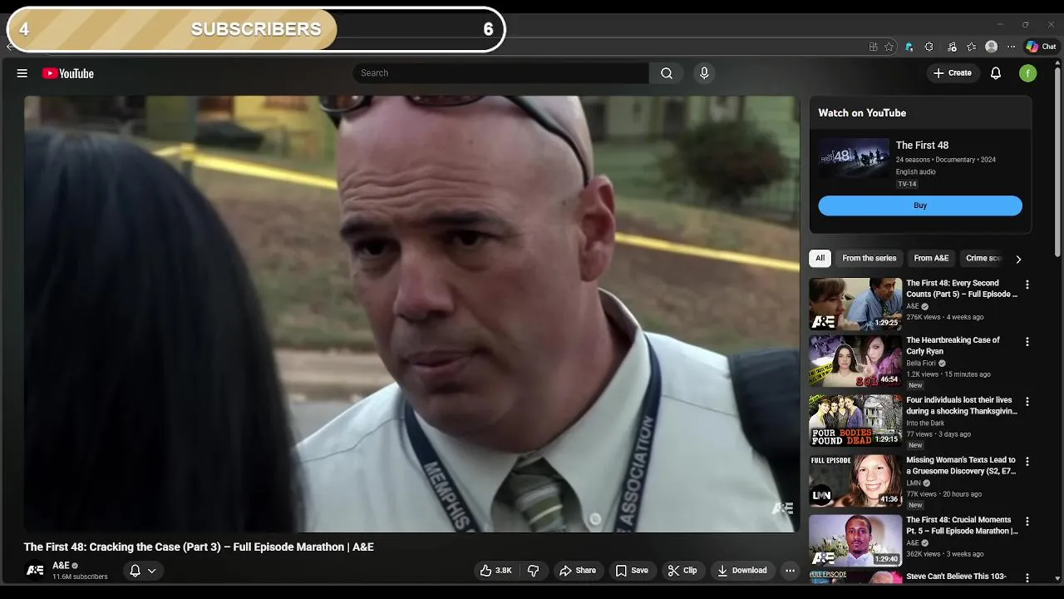The height and width of the screenshot is (599, 1064).
Task: Open title 'The Heartbreaking Case of Carly Ryan'
Action: tap(953, 346)
